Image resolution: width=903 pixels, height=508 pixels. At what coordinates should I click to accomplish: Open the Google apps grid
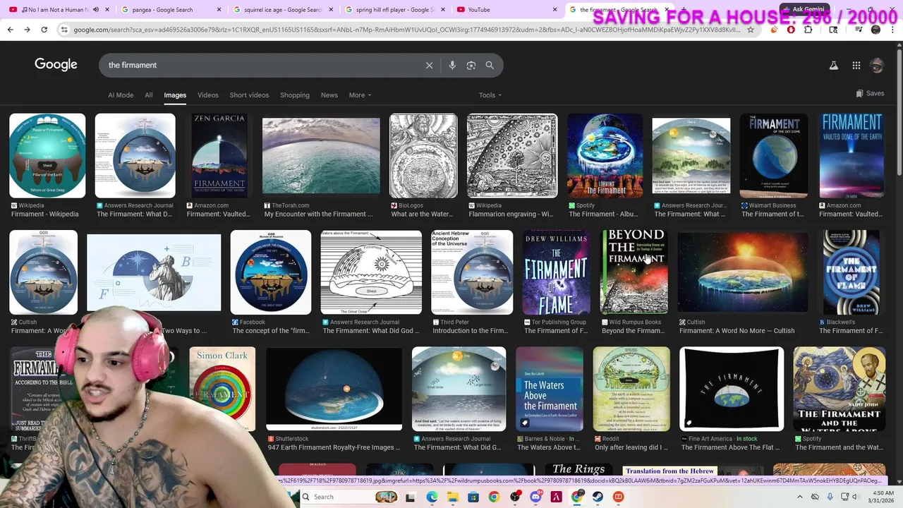(856, 65)
